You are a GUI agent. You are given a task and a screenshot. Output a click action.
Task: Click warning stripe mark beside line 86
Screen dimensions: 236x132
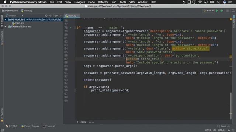[231, 55]
